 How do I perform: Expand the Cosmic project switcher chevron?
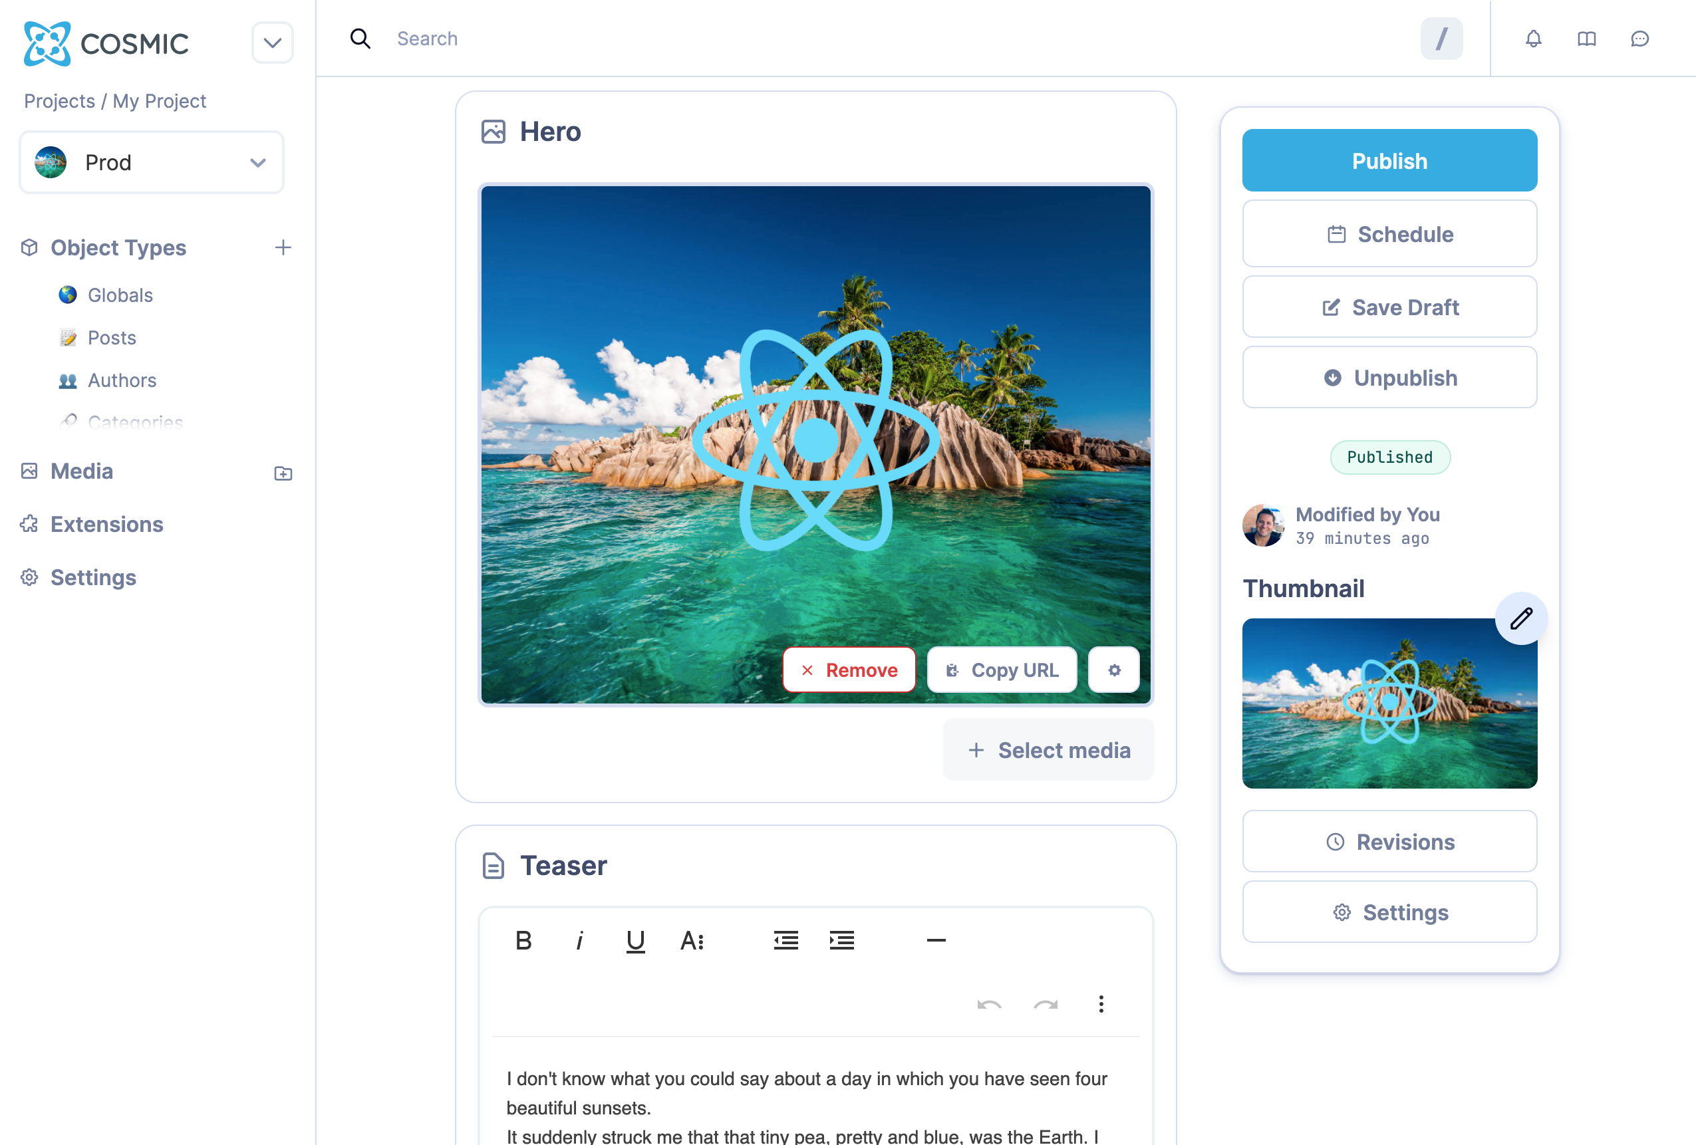pyautogui.click(x=272, y=43)
